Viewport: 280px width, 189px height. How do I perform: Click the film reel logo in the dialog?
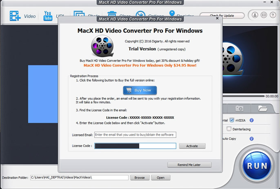(x=102, y=46)
